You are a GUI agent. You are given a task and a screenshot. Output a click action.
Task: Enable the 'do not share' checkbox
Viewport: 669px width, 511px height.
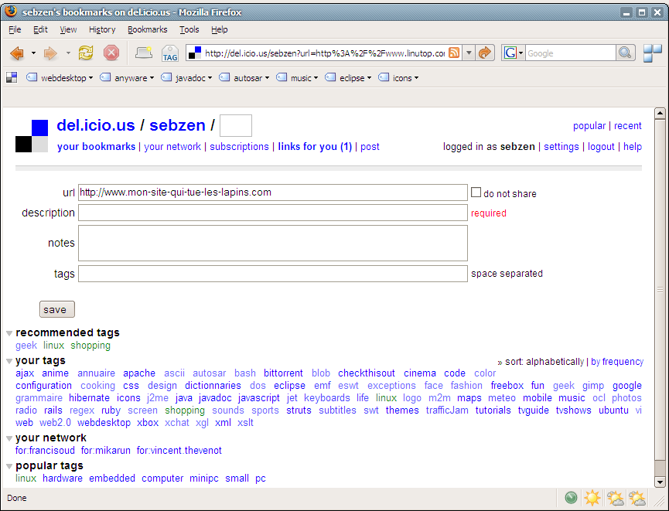476,192
